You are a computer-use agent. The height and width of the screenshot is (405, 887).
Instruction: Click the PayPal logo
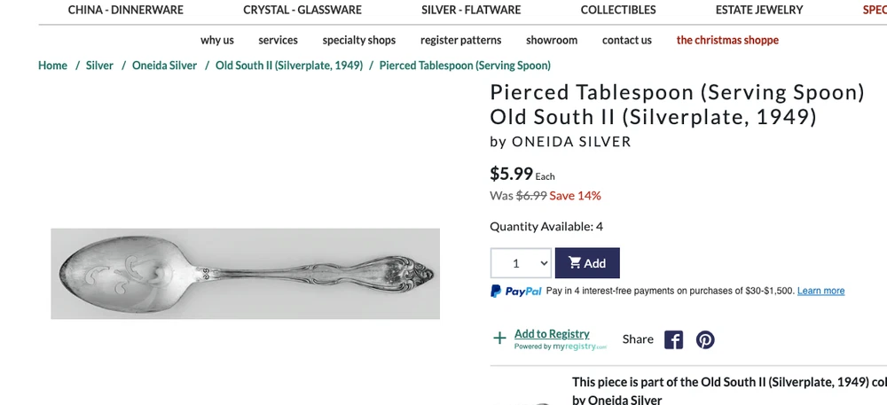tap(516, 291)
